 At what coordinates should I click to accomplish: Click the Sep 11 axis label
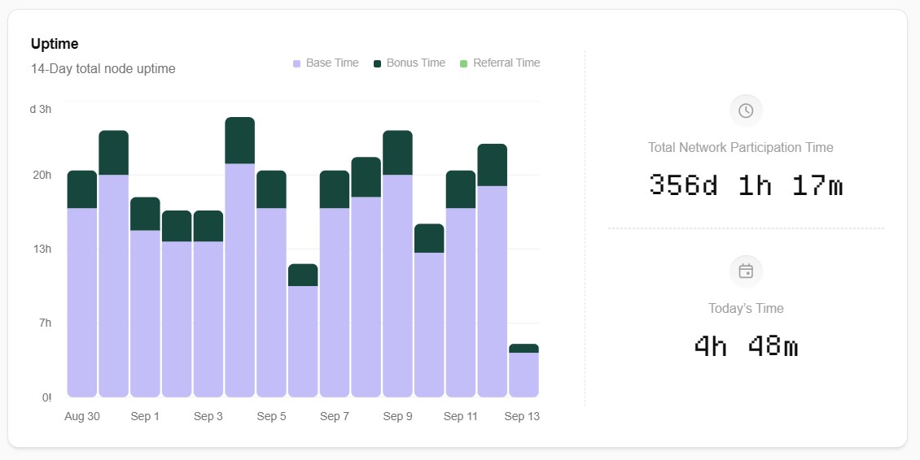(461, 416)
